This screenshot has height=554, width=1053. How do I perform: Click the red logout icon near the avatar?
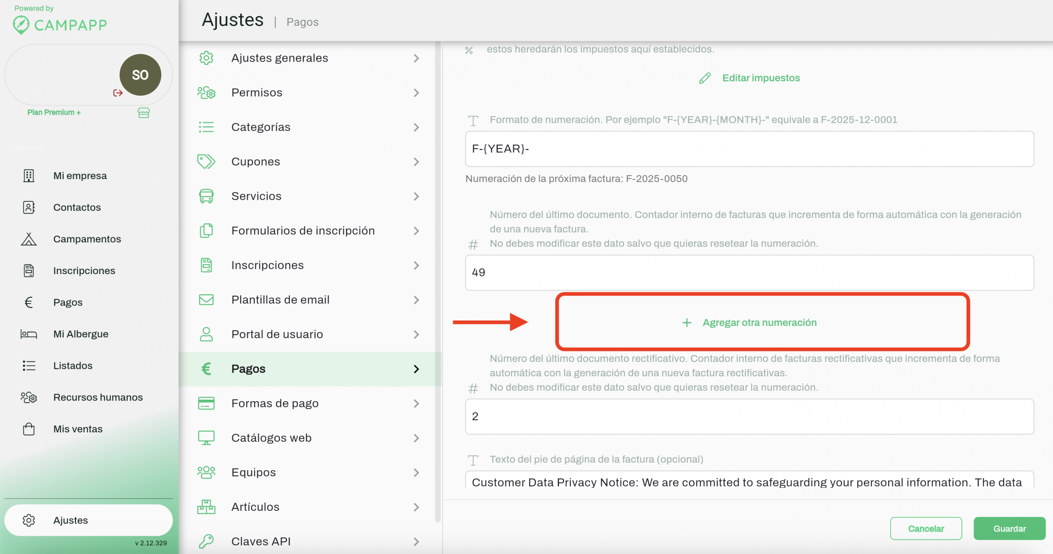click(118, 93)
